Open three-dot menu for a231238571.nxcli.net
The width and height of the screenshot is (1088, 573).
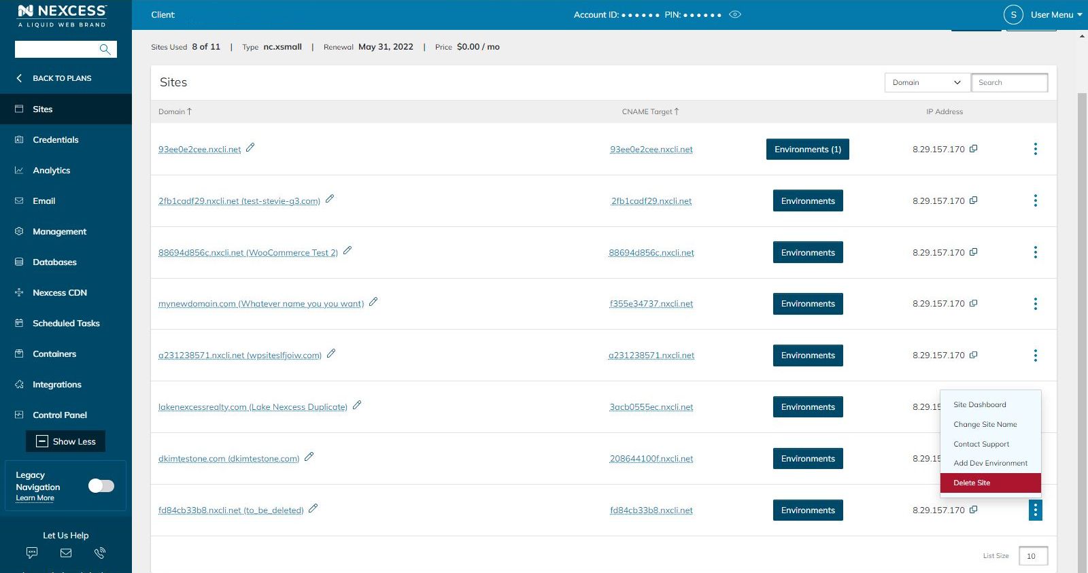point(1036,355)
